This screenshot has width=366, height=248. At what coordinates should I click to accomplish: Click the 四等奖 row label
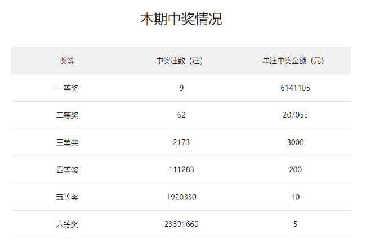67,169
